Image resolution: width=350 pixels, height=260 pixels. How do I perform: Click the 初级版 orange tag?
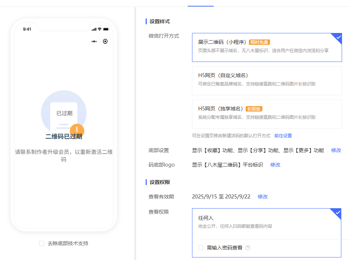pos(254,109)
